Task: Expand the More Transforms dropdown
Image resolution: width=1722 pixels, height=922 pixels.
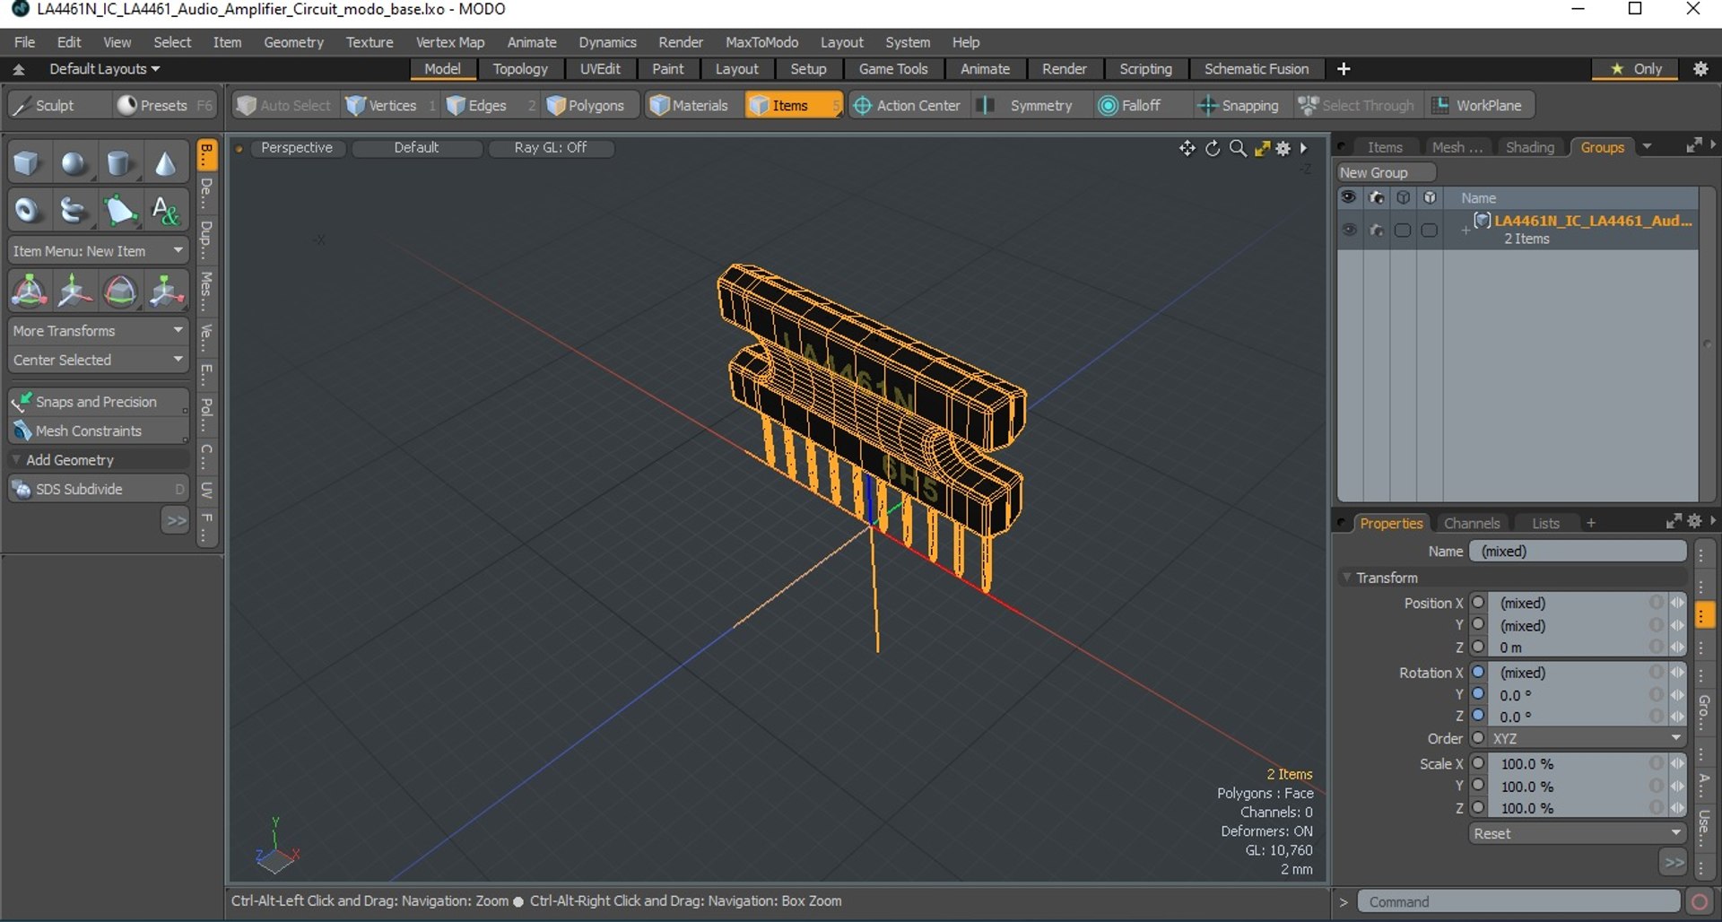Action: point(98,331)
